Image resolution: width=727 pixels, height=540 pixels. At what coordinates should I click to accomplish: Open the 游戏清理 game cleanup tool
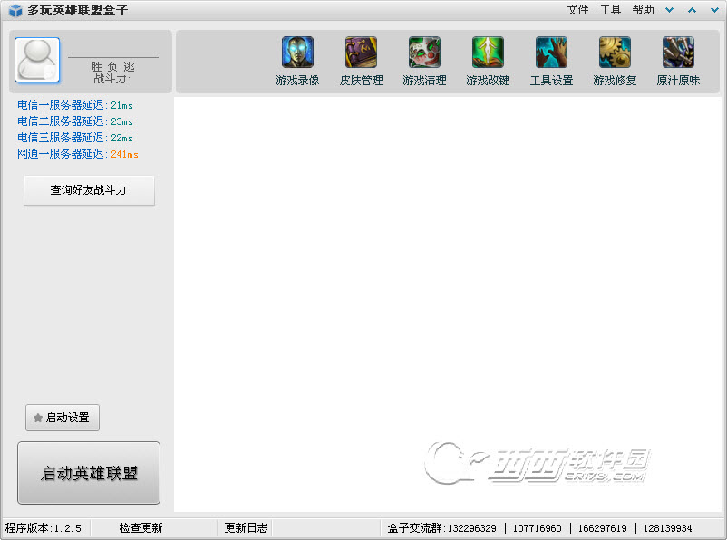pyautogui.click(x=424, y=62)
